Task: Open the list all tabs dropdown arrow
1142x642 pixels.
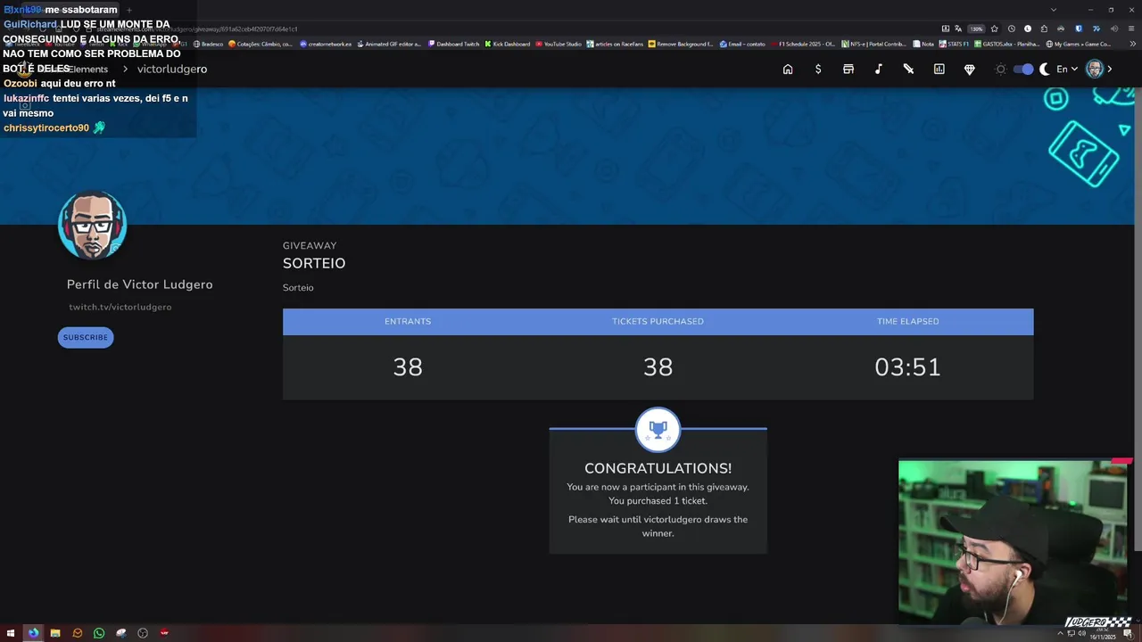Action: (1054, 10)
